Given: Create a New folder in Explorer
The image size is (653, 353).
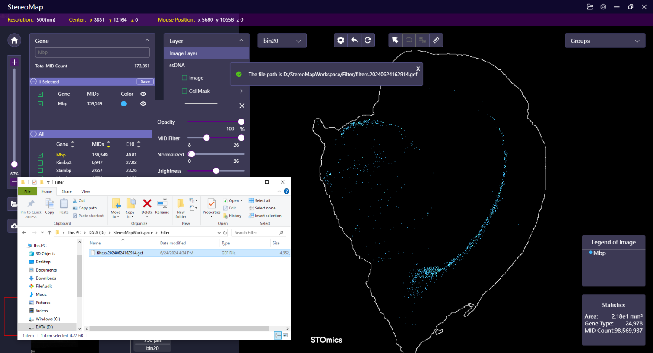Looking at the screenshot, I should (x=181, y=208).
